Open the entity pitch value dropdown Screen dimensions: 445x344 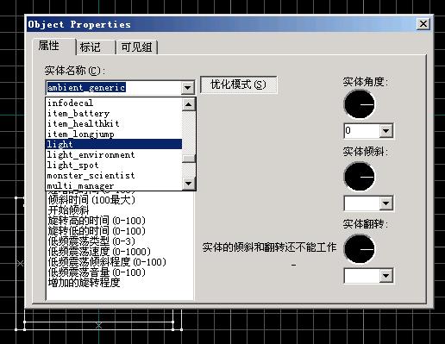point(386,203)
